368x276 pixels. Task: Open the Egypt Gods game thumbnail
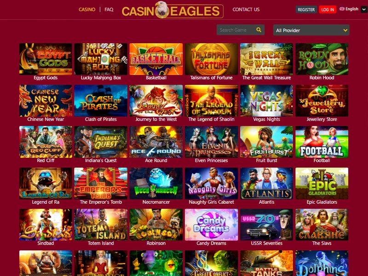point(46,59)
